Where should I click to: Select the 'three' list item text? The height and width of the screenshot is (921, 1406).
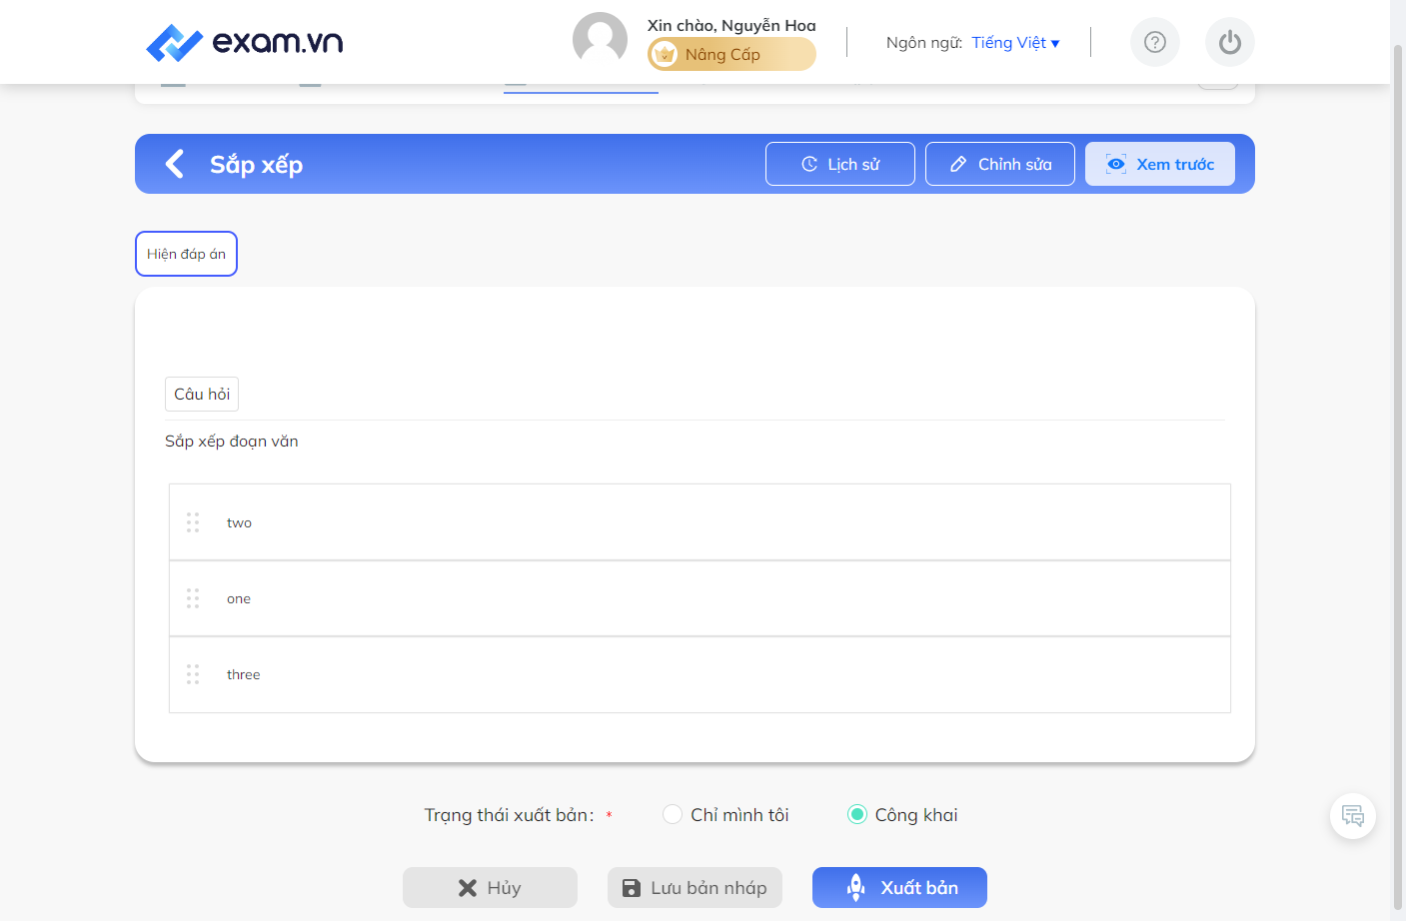243,674
